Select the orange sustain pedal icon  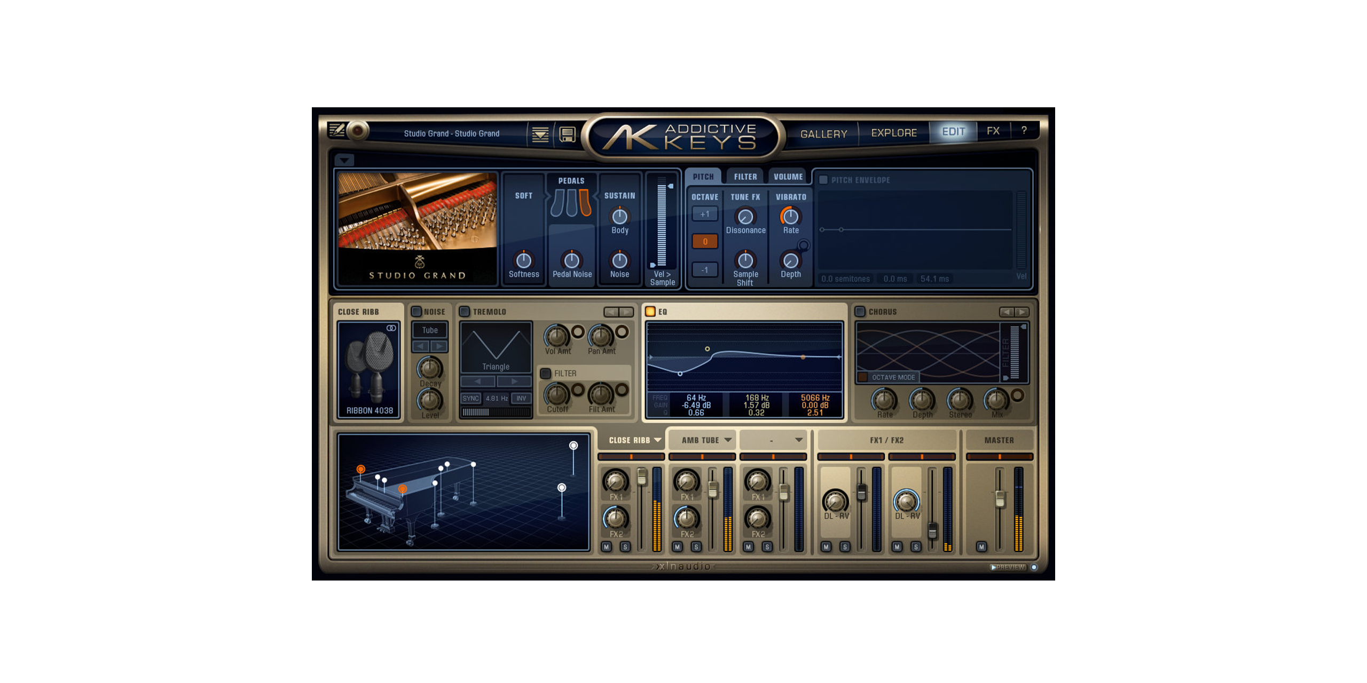[585, 203]
